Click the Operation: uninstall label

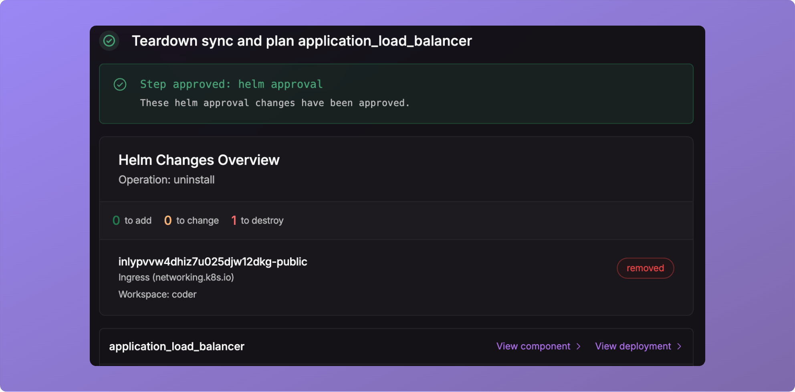[x=166, y=180]
